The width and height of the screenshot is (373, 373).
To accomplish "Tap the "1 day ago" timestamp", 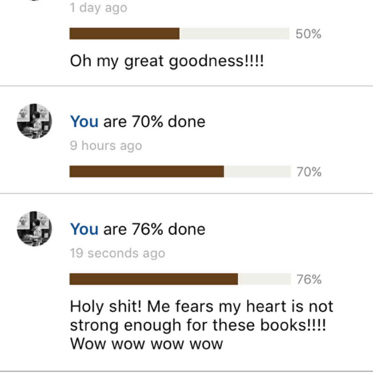I will 98,7.
